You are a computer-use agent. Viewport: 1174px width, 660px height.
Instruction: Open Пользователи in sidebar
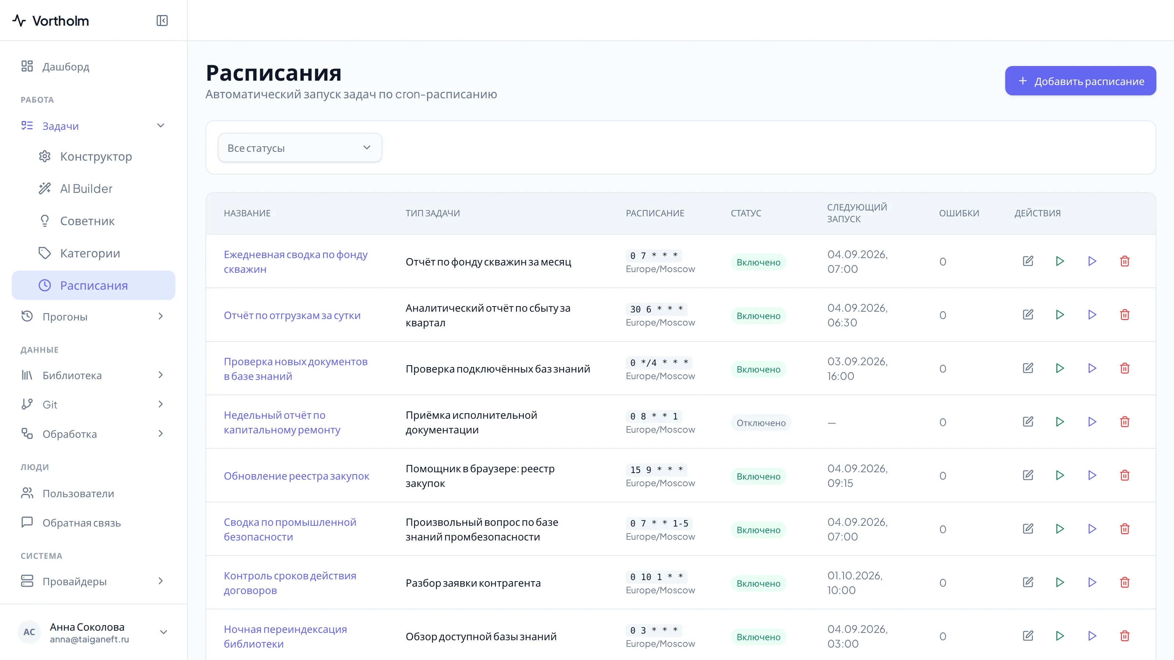point(94,493)
